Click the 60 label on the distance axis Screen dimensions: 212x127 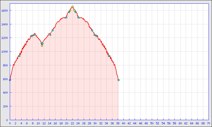180,123
